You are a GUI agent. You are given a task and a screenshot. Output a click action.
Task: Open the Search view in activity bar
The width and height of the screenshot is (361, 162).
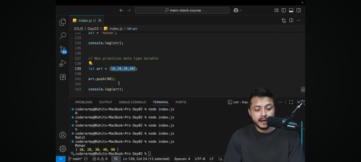click(63, 36)
